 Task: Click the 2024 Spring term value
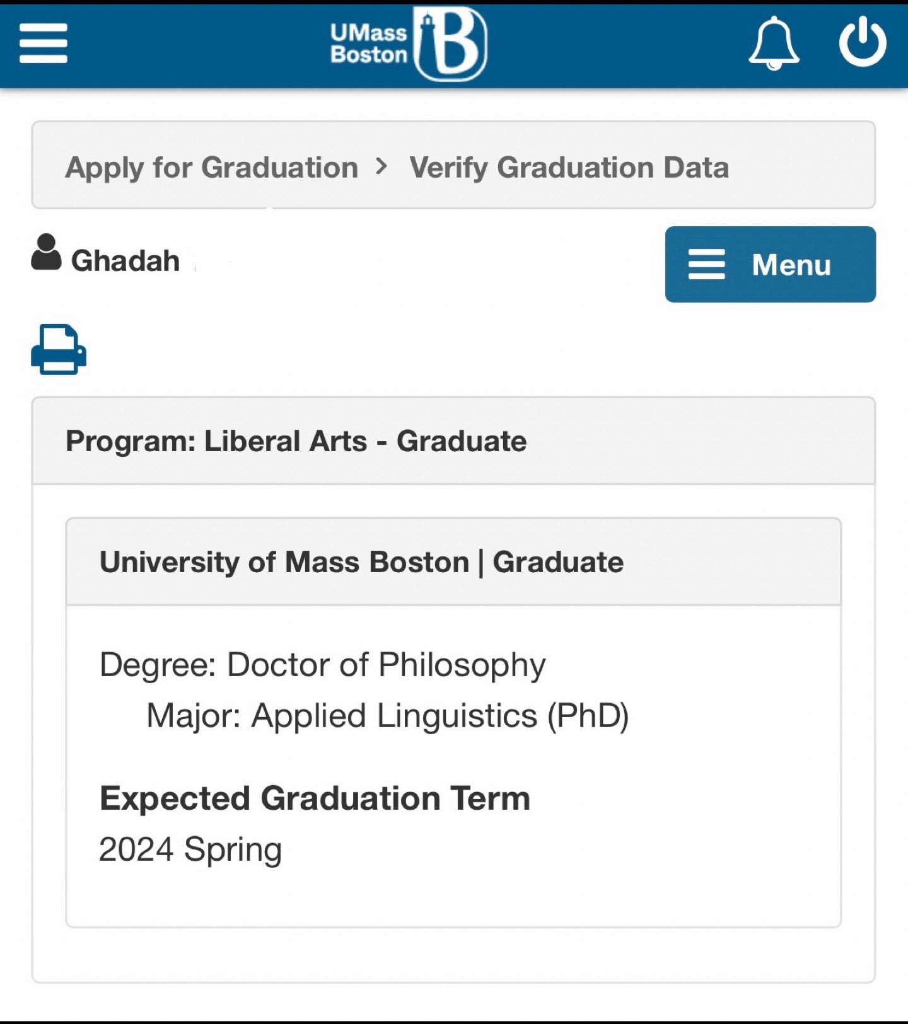coord(190,849)
